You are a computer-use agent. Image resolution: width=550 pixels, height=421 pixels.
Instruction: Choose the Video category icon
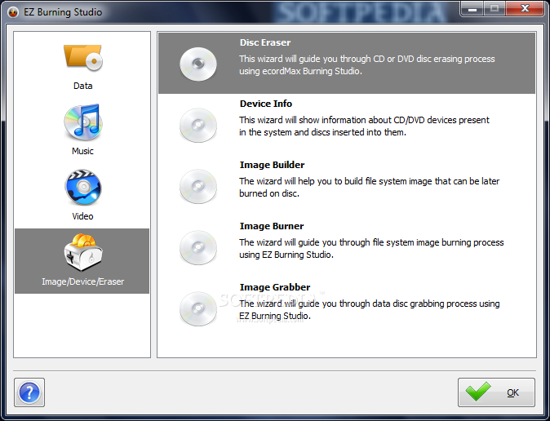(82, 187)
